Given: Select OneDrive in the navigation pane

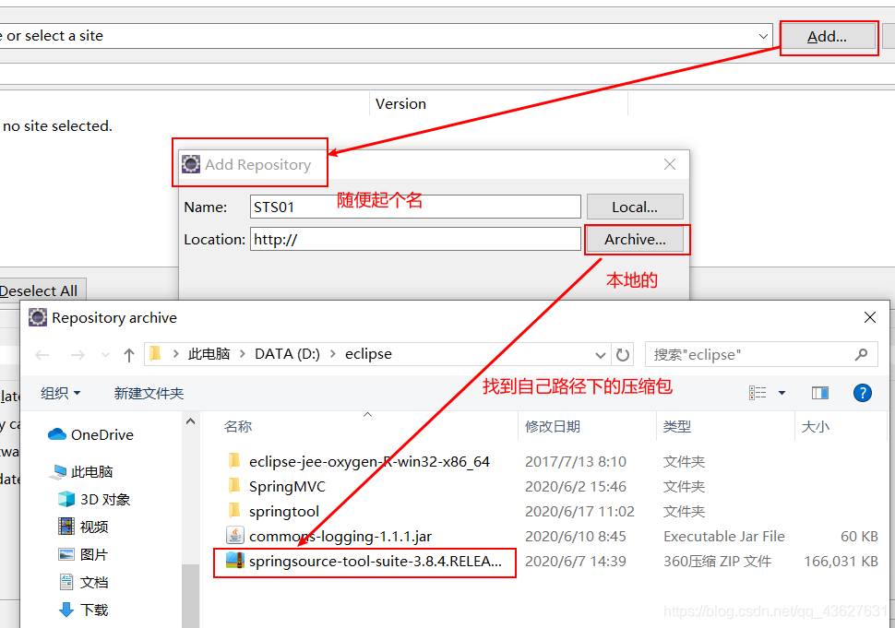Looking at the screenshot, I should coord(90,434).
